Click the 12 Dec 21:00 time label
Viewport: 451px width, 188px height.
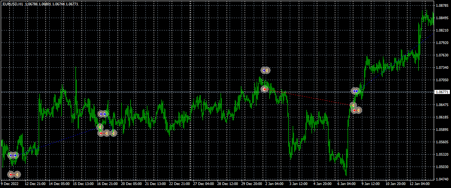[35, 184]
